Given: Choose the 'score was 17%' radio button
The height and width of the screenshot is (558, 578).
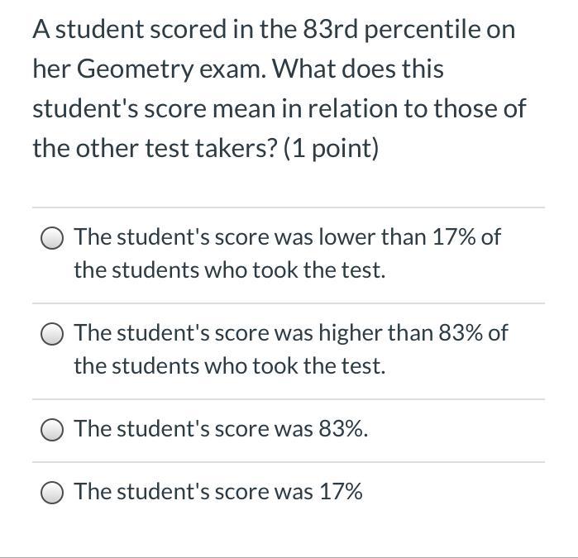Looking at the screenshot, I should 52,493.
